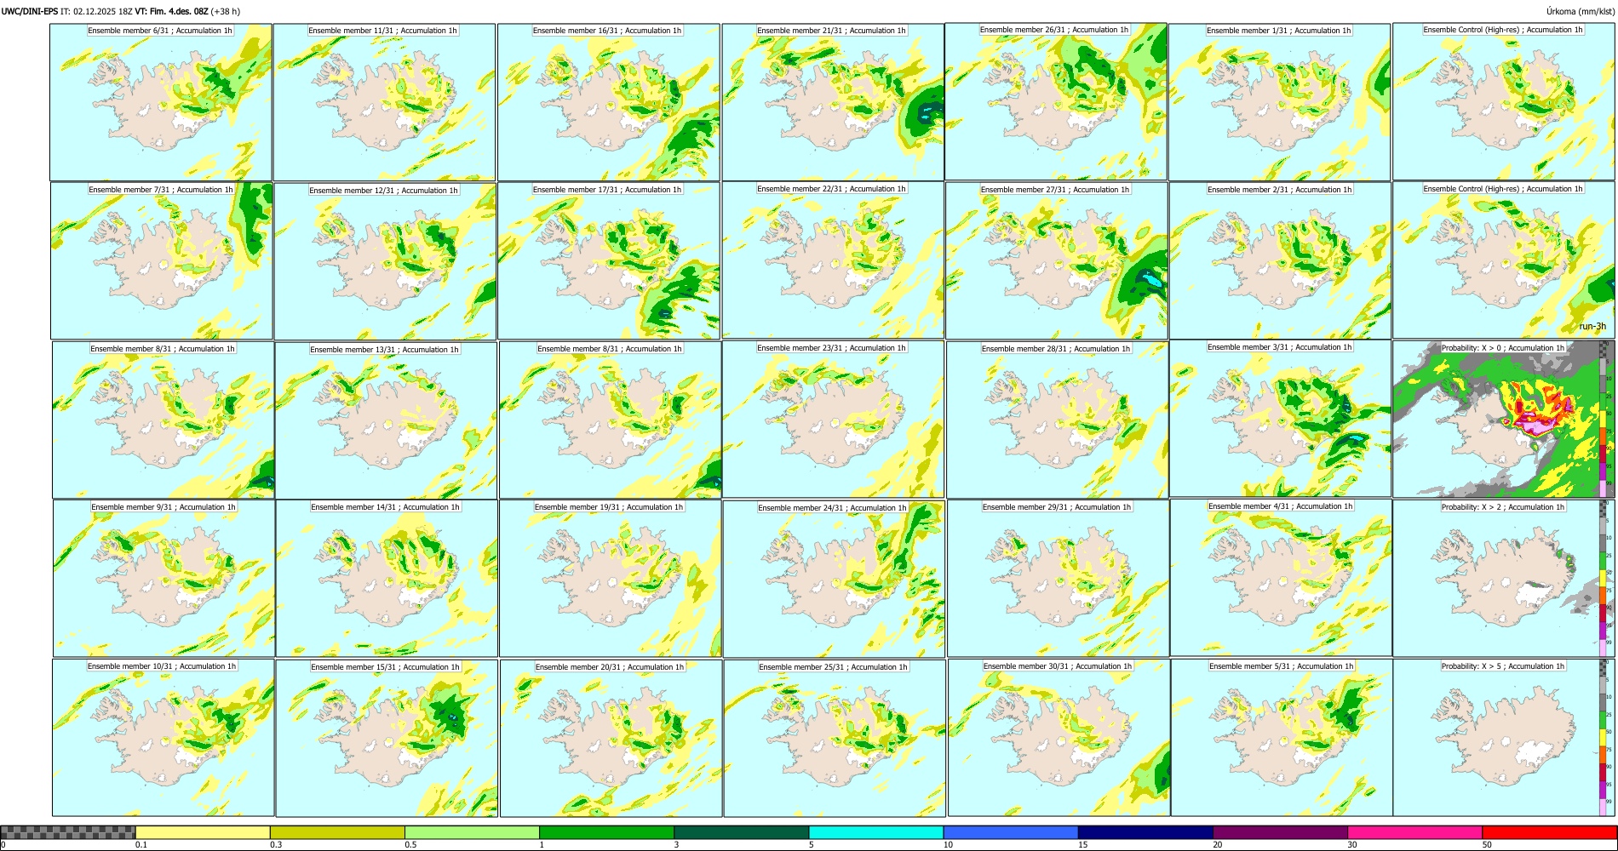
Task: Open the Ensemble member 3/31 map panel
Action: click(x=1280, y=419)
